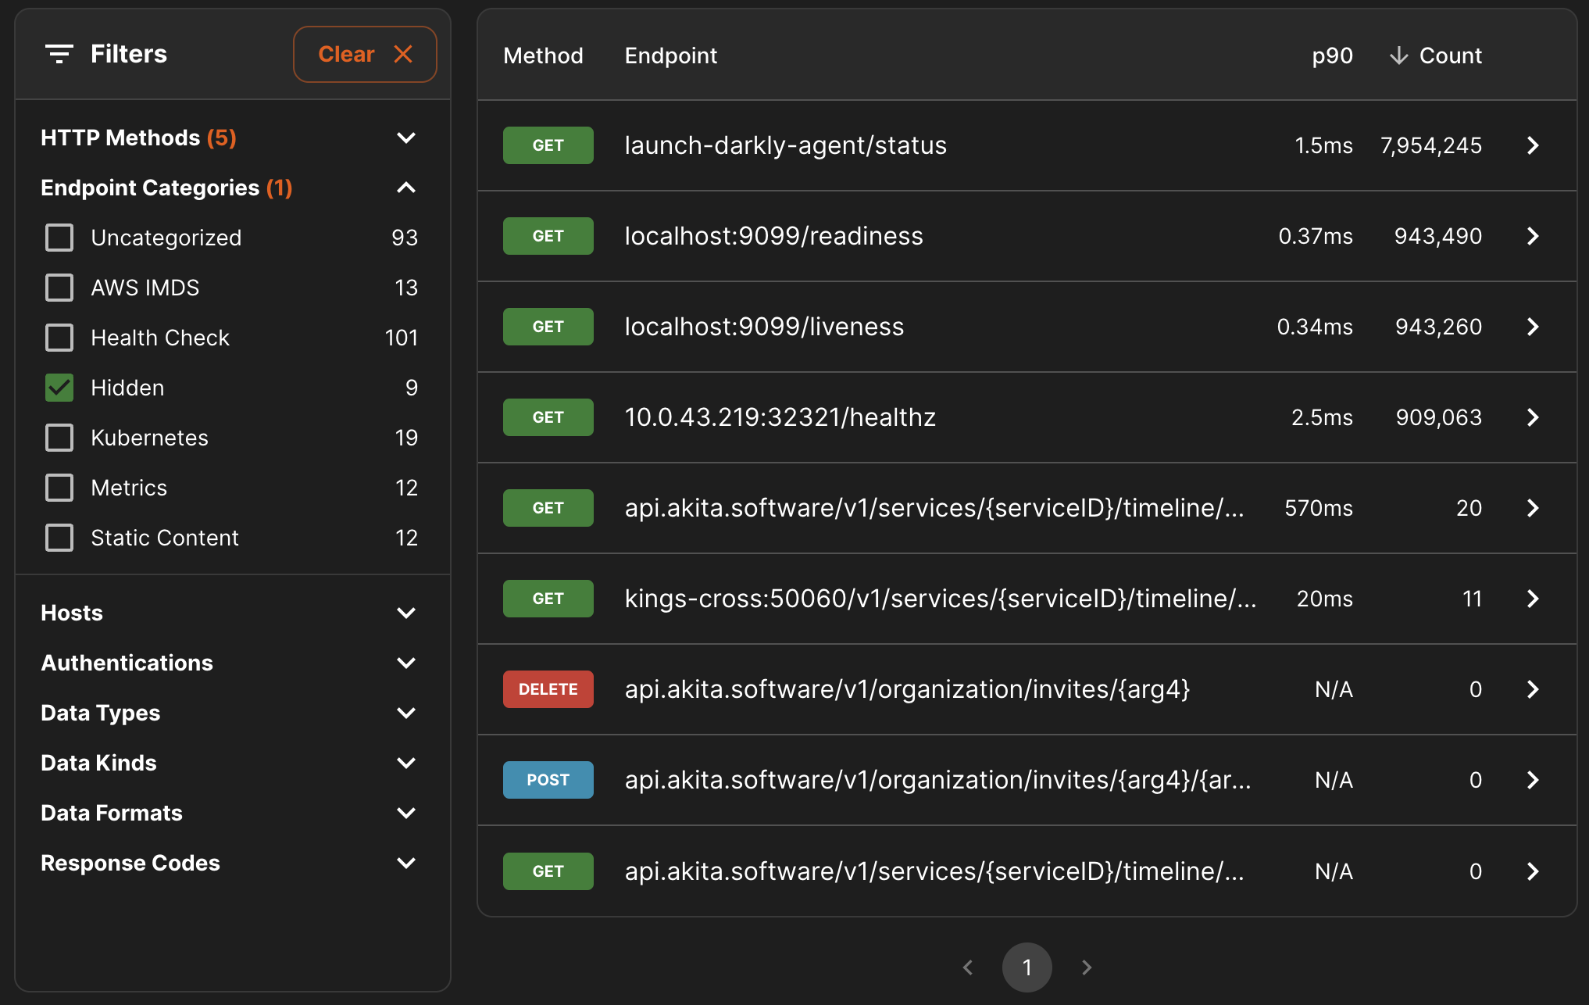Click the POST method badge
1589x1005 pixels.
[x=548, y=780]
